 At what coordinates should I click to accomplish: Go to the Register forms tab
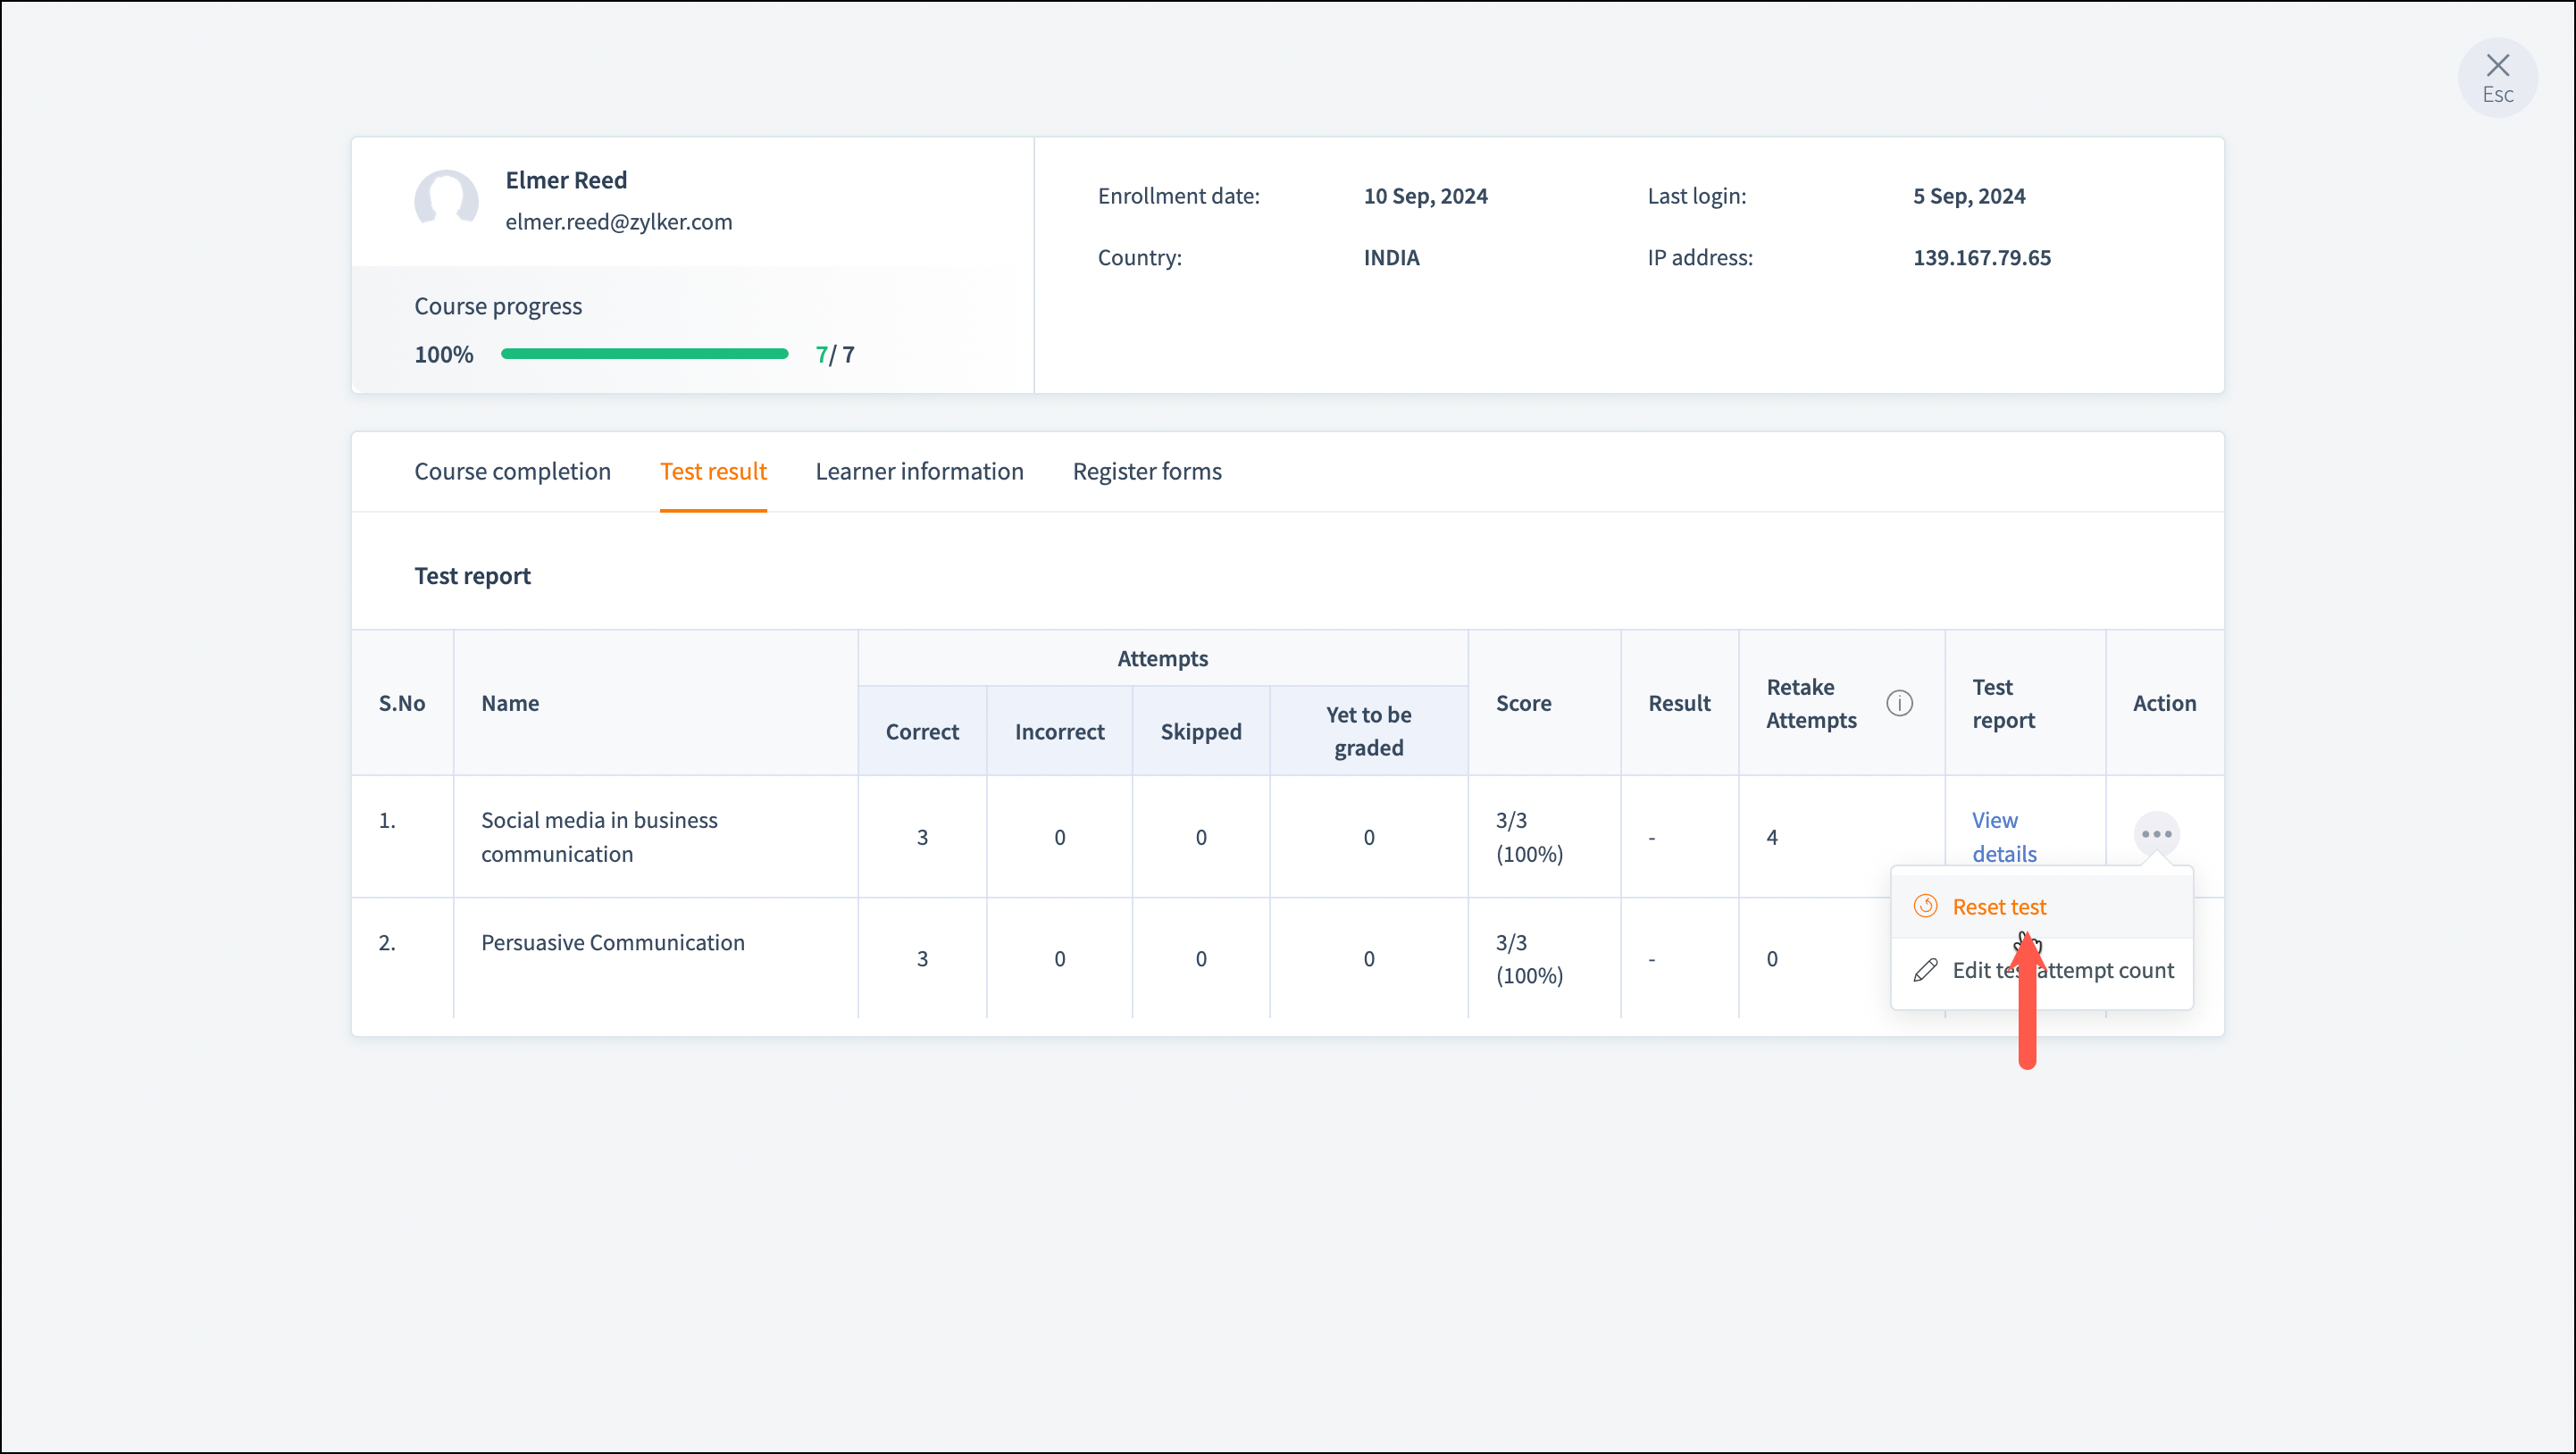1147,471
